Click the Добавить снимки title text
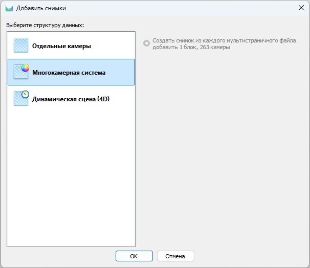Screen dimensions: 310x268 pos(41,8)
